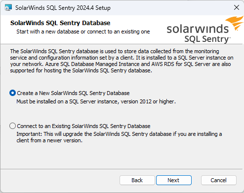
Task: Click the 'SolarWinds SQL Sentry 2024.4 Setup' title
Action: click(x=63, y=8)
